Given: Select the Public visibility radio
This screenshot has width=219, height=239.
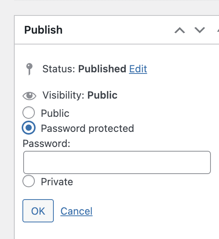Looking at the screenshot, I should pyautogui.click(x=29, y=113).
